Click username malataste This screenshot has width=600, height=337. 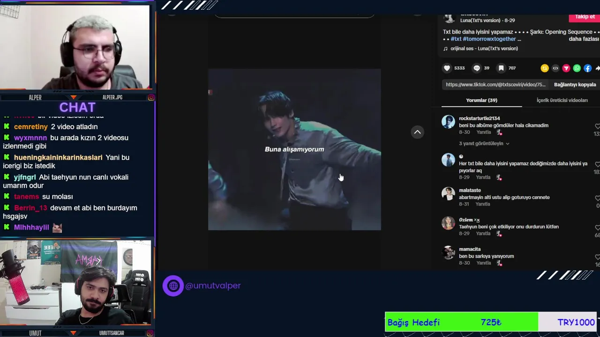click(x=470, y=190)
